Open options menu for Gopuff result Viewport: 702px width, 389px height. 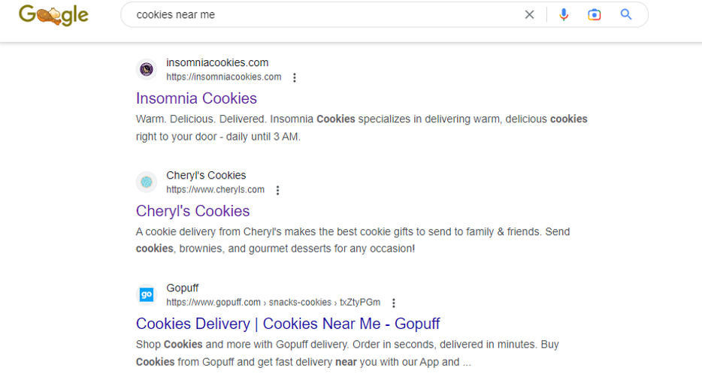[x=394, y=303]
